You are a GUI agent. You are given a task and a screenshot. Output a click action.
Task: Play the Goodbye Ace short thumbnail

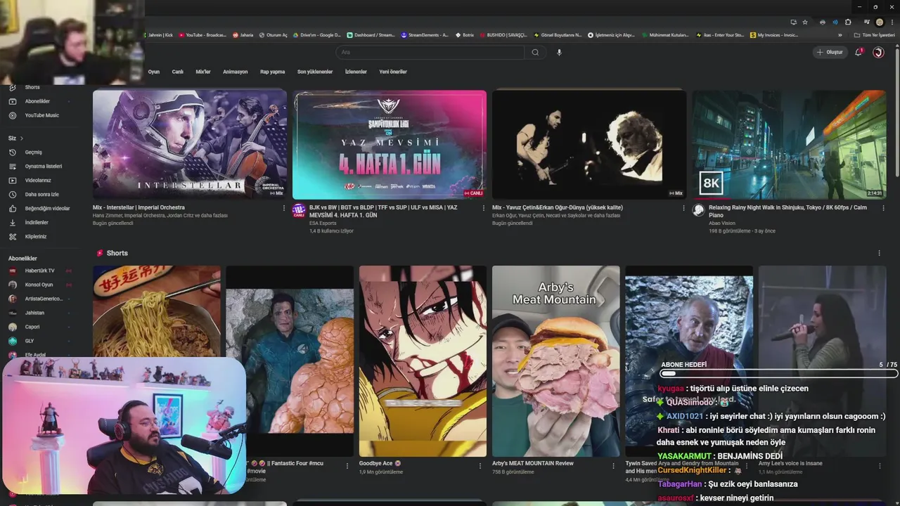423,361
